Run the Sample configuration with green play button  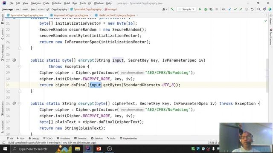[x=200, y=9]
